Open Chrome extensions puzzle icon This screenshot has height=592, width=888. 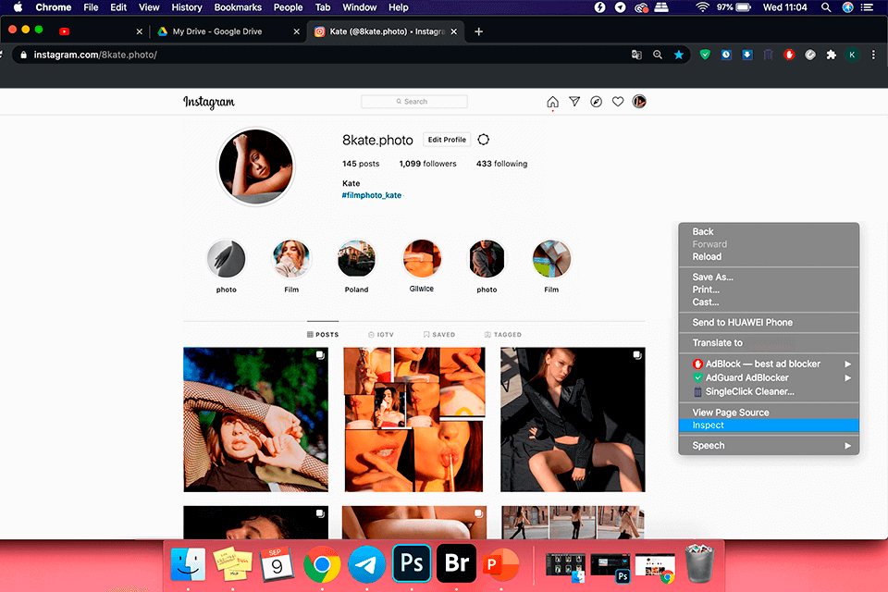pyautogui.click(x=831, y=55)
